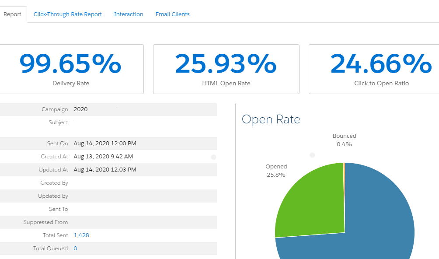
Task: Click the Sent To field label
Action: 58,209
